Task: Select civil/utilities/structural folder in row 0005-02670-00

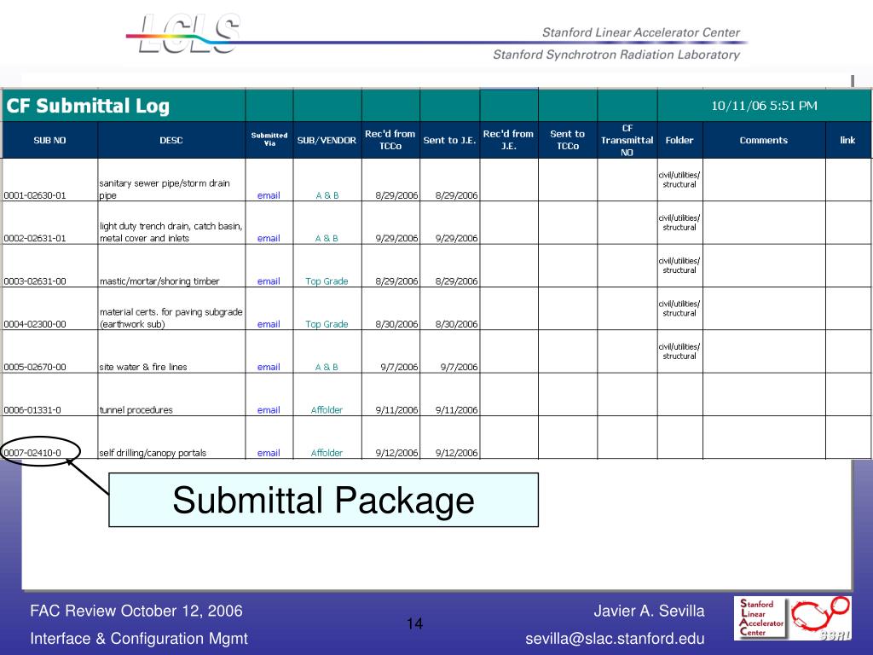Action: click(679, 351)
